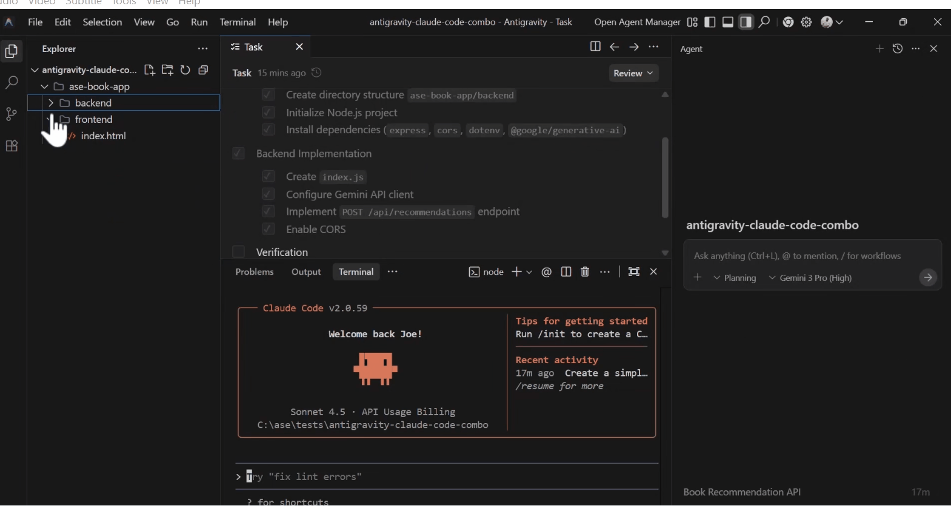The width and height of the screenshot is (951, 506).
Task: Switch to the Problems tab
Action: click(255, 272)
